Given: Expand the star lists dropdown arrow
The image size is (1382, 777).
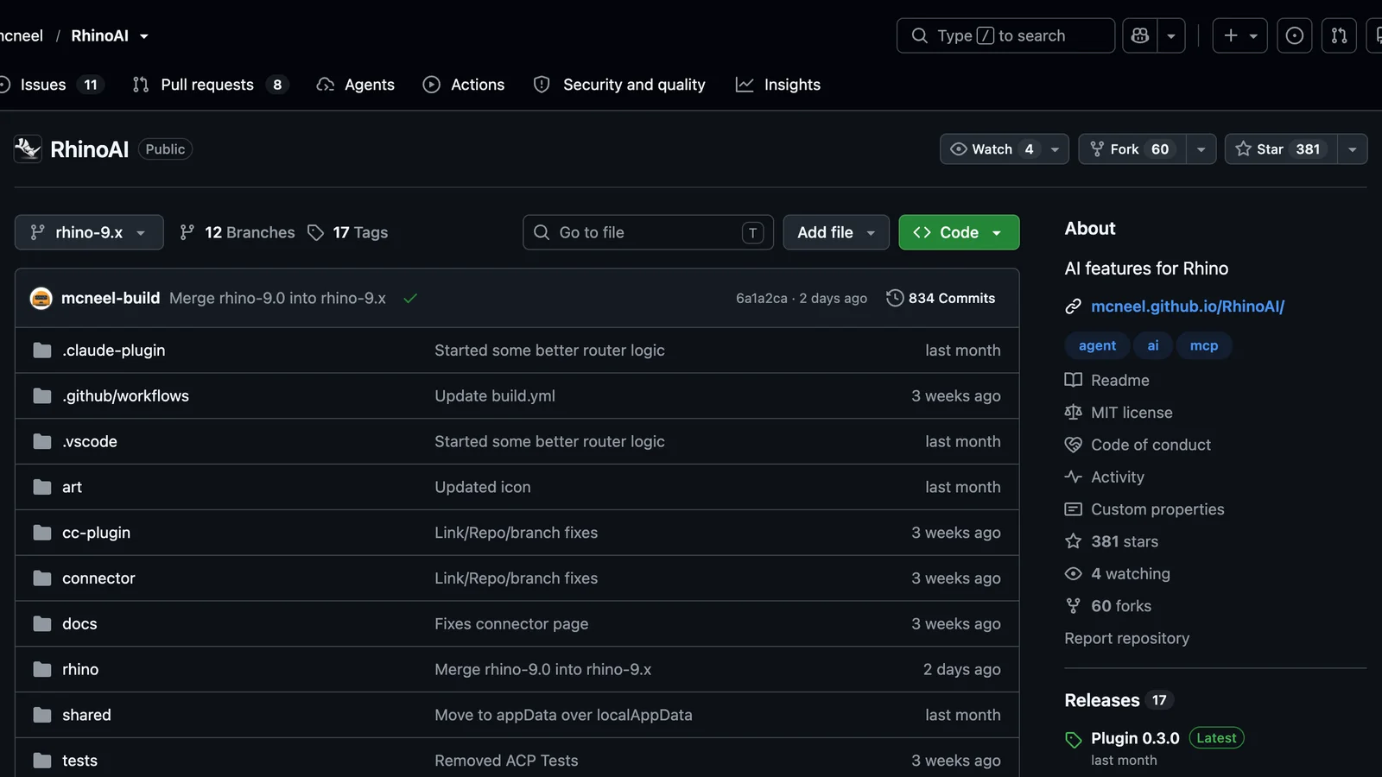Looking at the screenshot, I should click(1352, 149).
